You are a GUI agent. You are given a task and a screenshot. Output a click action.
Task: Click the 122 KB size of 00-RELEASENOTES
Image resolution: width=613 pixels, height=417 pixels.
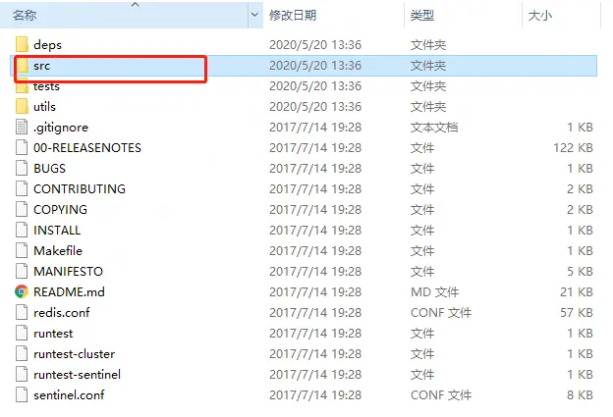[x=573, y=147]
